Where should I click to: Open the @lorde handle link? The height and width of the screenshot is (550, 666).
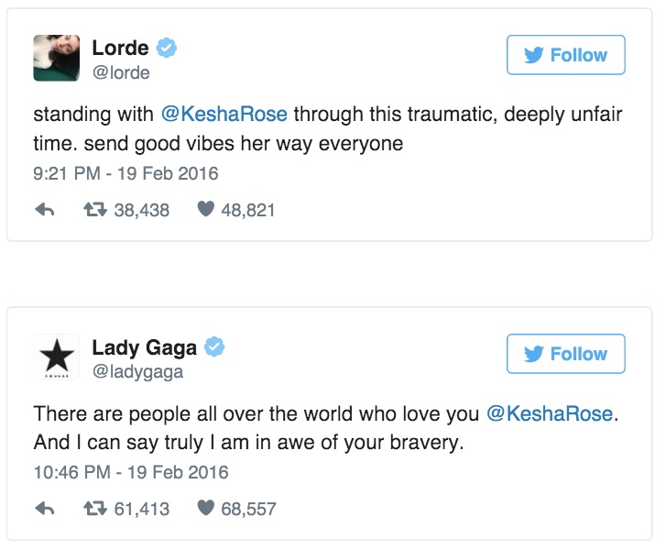[121, 72]
